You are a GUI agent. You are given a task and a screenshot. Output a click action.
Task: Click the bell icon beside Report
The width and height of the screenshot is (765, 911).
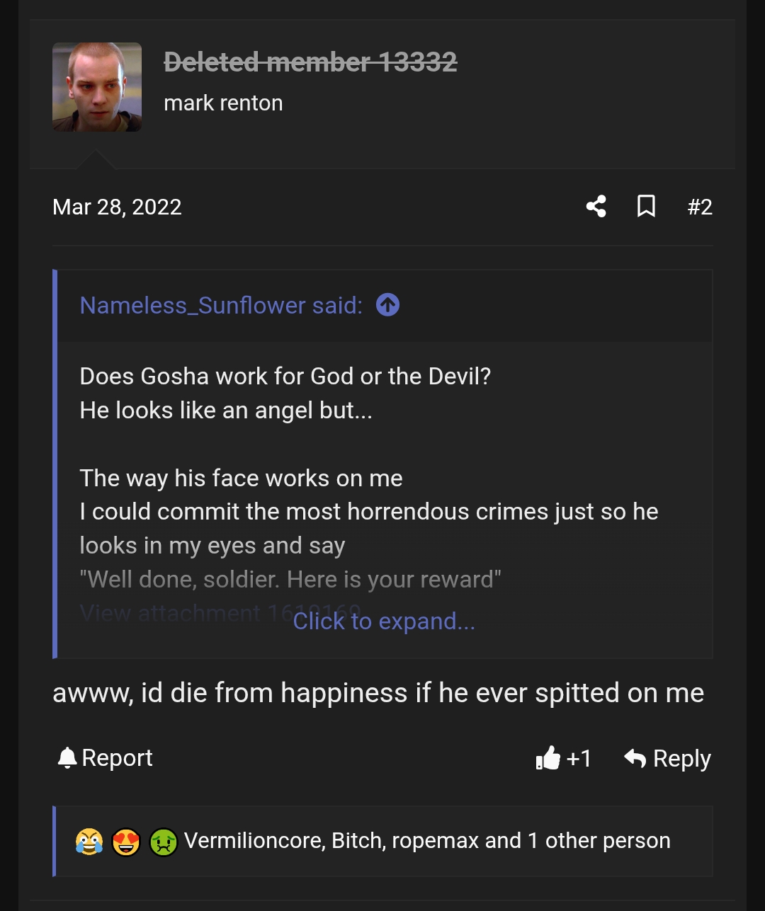(67, 758)
